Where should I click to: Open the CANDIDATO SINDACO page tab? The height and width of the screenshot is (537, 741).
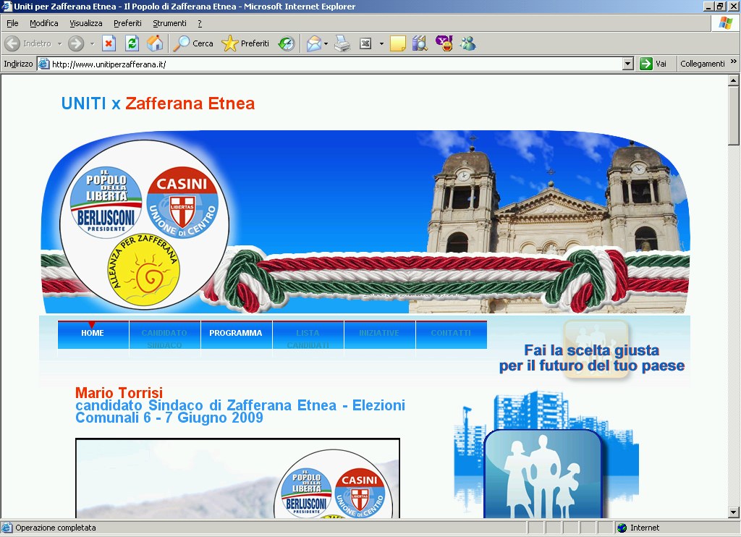point(164,334)
